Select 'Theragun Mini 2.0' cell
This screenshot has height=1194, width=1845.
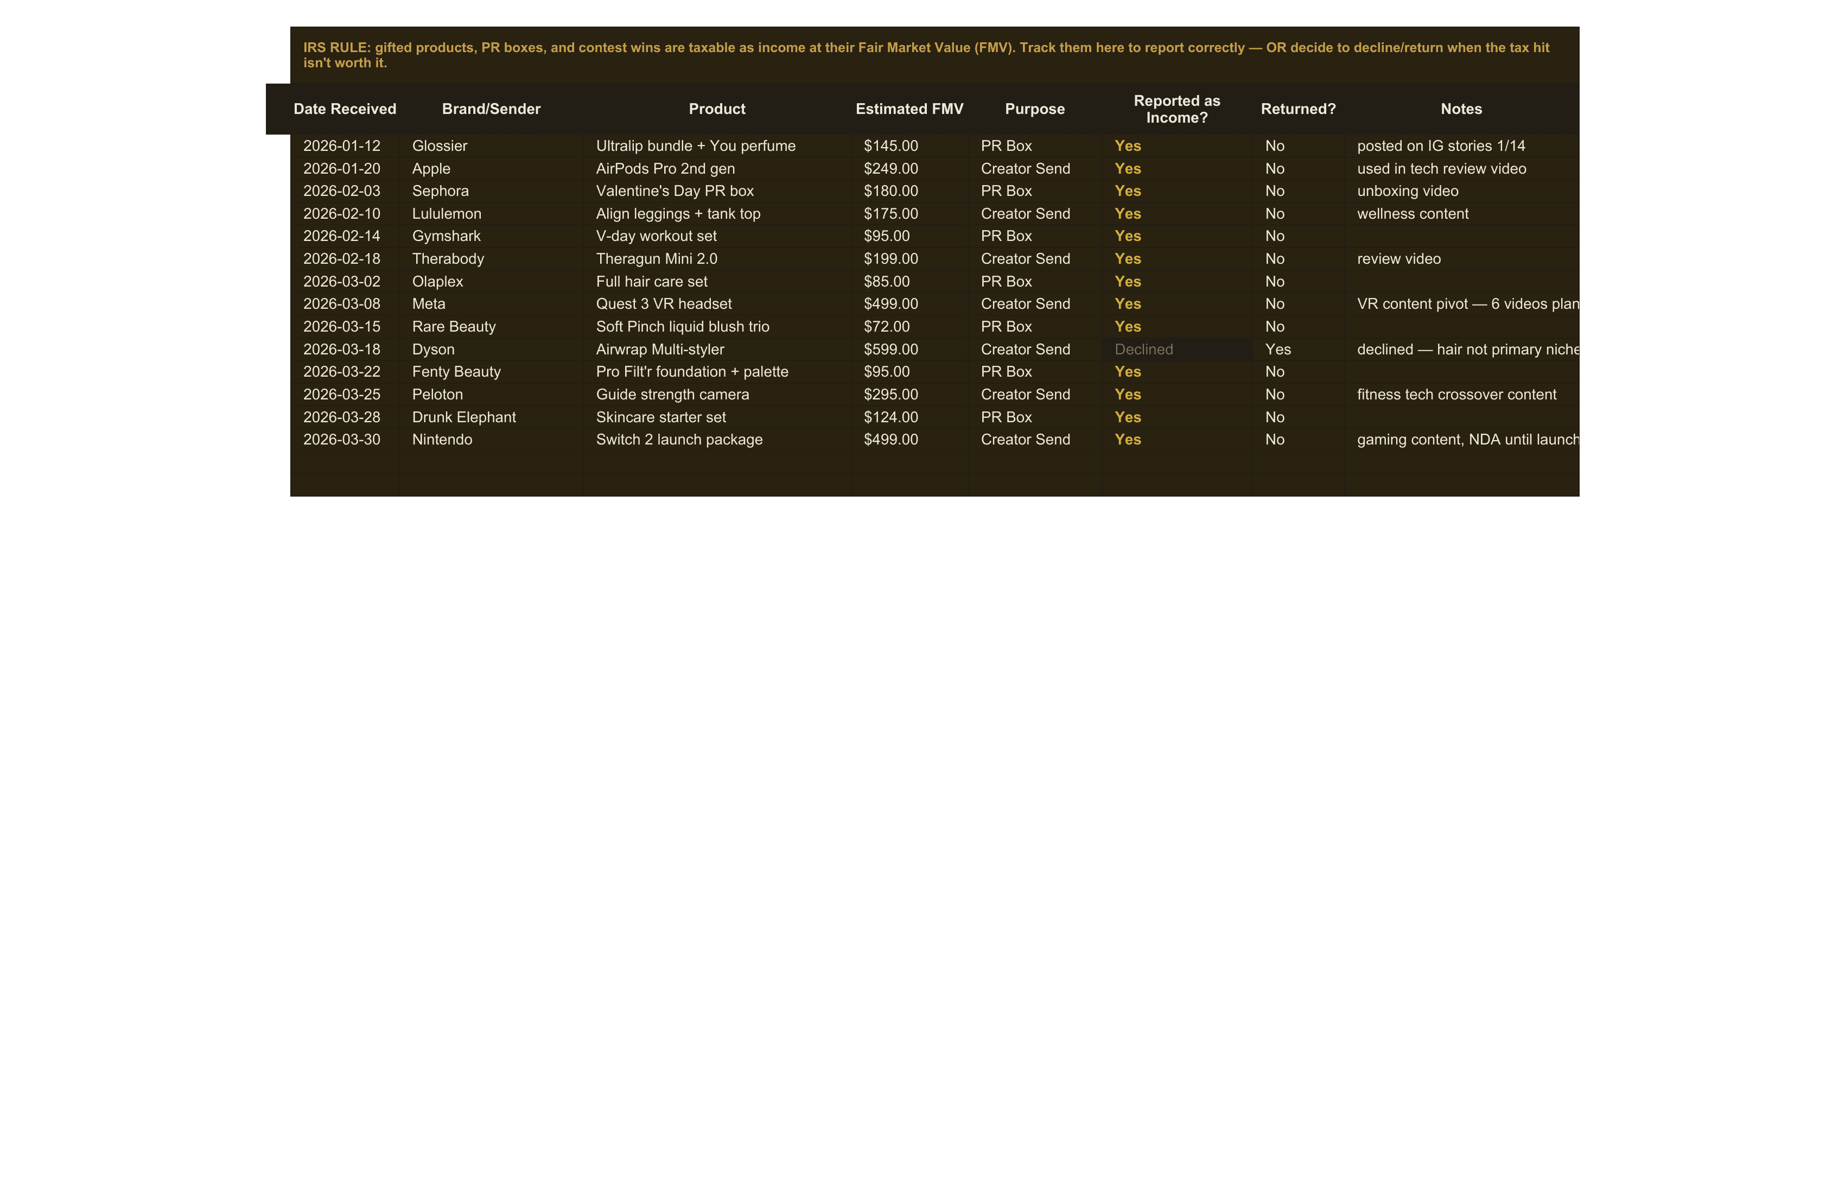click(x=717, y=259)
